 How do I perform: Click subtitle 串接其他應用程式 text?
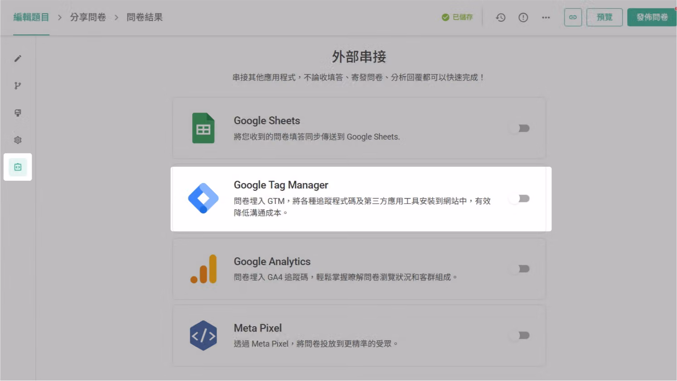pos(358,77)
